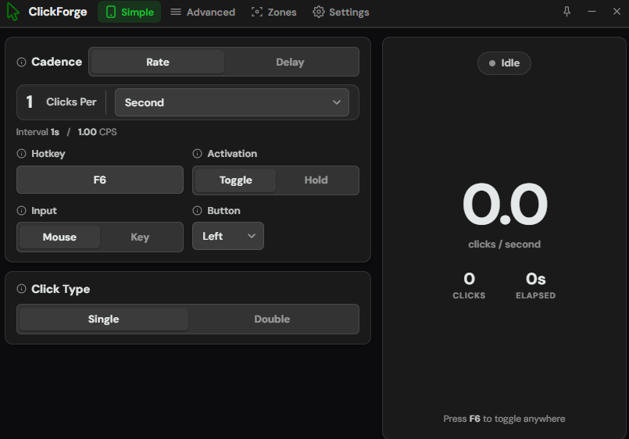This screenshot has width=629, height=439.
Task: Click 'Press F6 to toggle anywhere' hint
Action: tap(504, 419)
